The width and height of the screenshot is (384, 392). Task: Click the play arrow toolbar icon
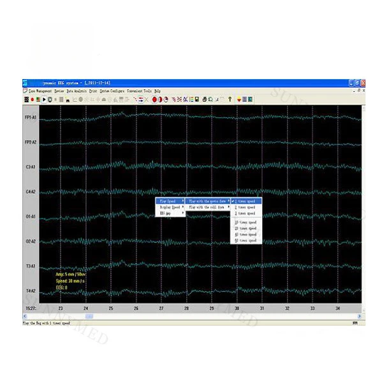[44, 99]
